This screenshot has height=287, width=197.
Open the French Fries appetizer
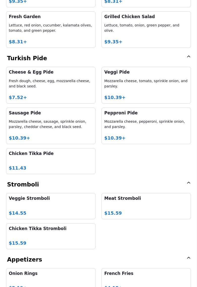(146, 277)
